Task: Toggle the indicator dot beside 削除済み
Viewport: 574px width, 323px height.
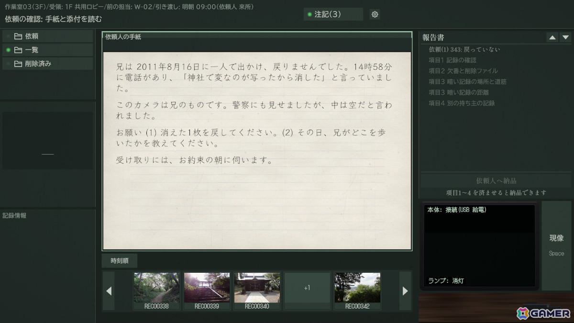Action: (x=8, y=64)
